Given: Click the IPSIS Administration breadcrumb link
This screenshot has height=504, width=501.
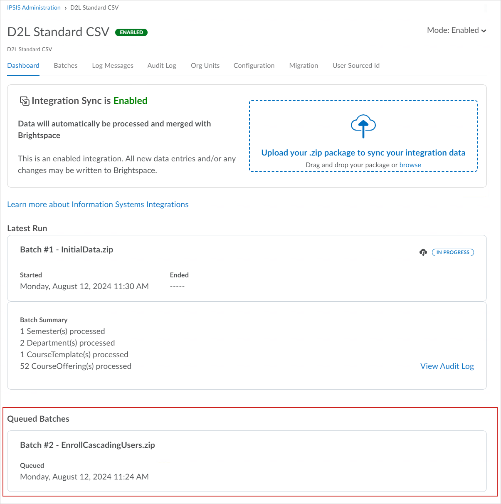Looking at the screenshot, I should point(34,7).
